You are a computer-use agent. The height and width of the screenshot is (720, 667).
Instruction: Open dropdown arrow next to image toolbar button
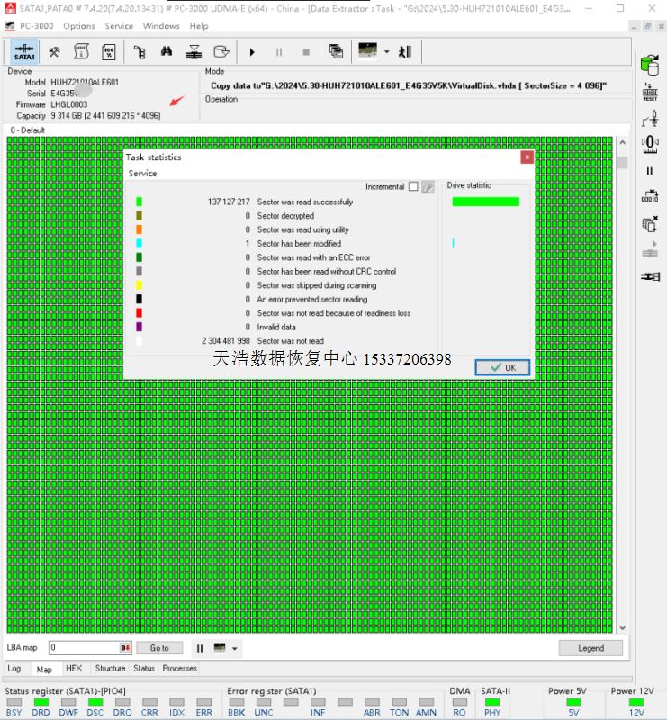(386, 52)
